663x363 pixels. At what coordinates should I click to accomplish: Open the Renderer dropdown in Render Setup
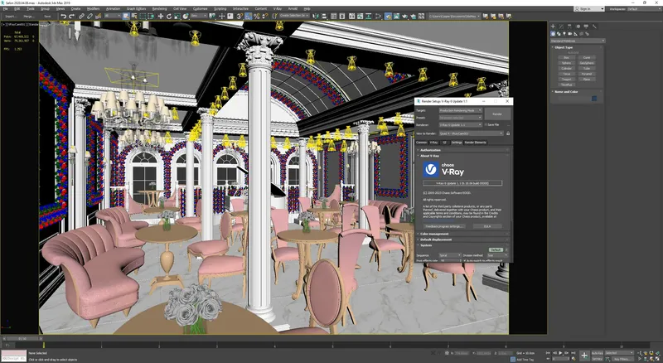coord(460,125)
